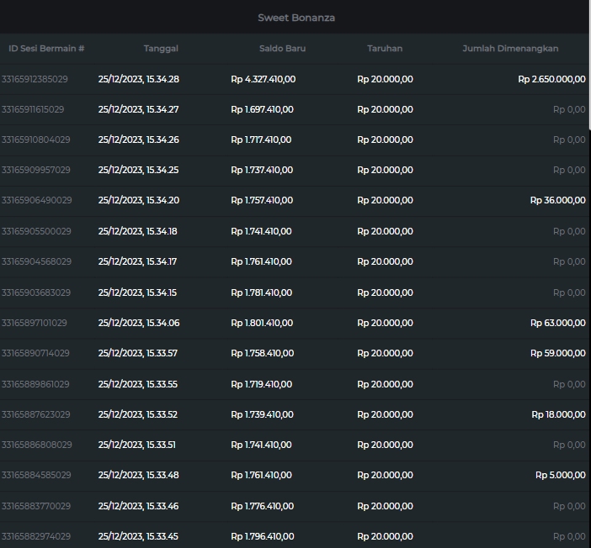
Task: Select the row dated 25/12/2023, 15.33.45
Action: pos(138,536)
